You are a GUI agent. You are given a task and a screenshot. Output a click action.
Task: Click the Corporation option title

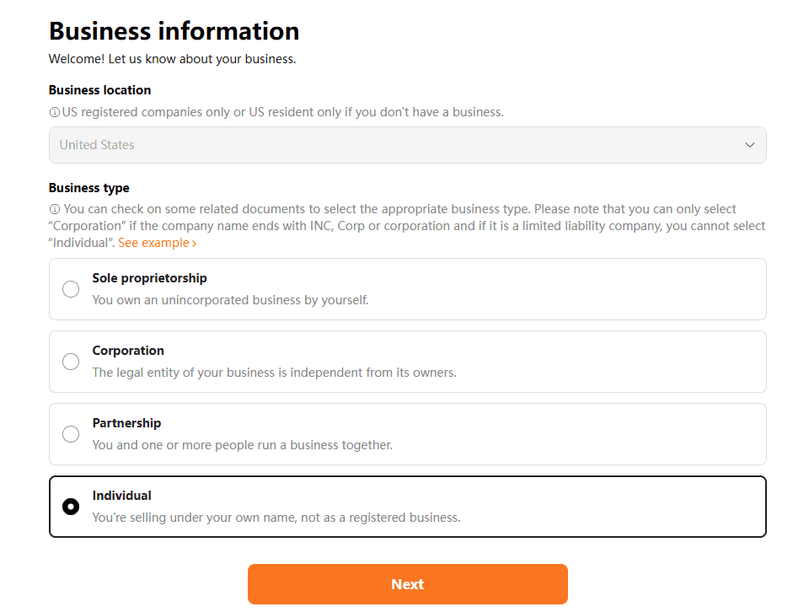128,351
